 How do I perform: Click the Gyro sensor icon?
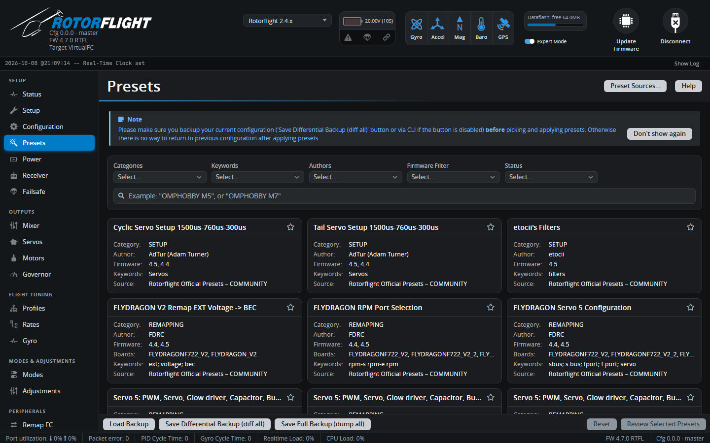pos(417,24)
